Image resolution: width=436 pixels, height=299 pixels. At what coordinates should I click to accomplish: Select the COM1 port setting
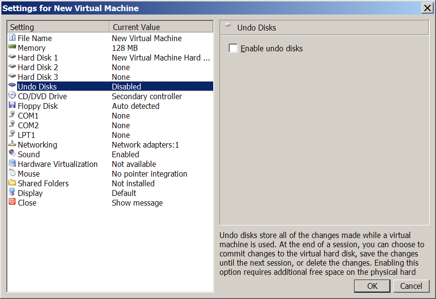coord(28,116)
